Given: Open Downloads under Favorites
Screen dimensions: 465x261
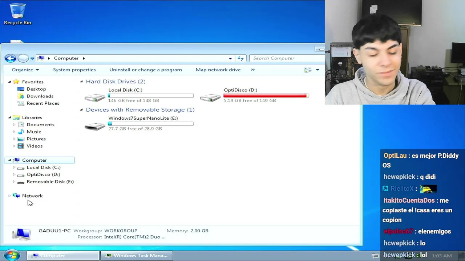Looking at the screenshot, I should pyautogui.click(x=40, y=96).
